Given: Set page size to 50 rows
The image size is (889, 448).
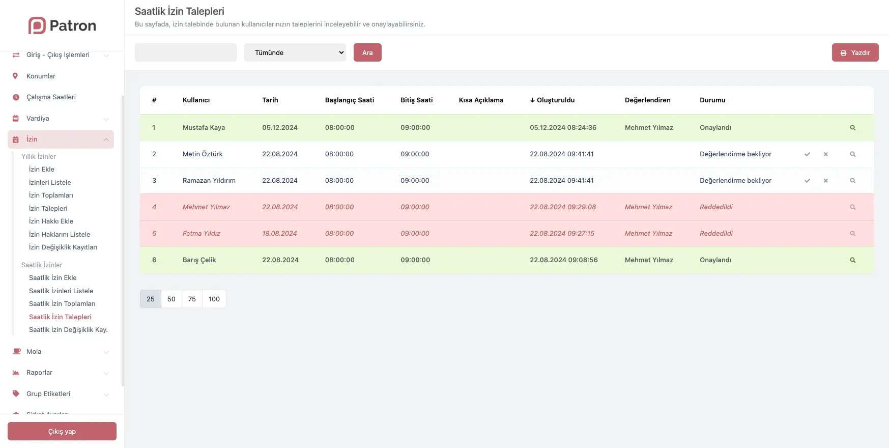Looking at the screenshot, I should 171,299.
